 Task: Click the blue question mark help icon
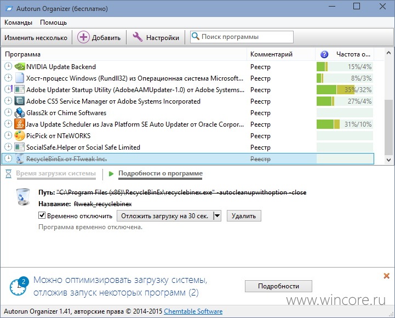324,54
